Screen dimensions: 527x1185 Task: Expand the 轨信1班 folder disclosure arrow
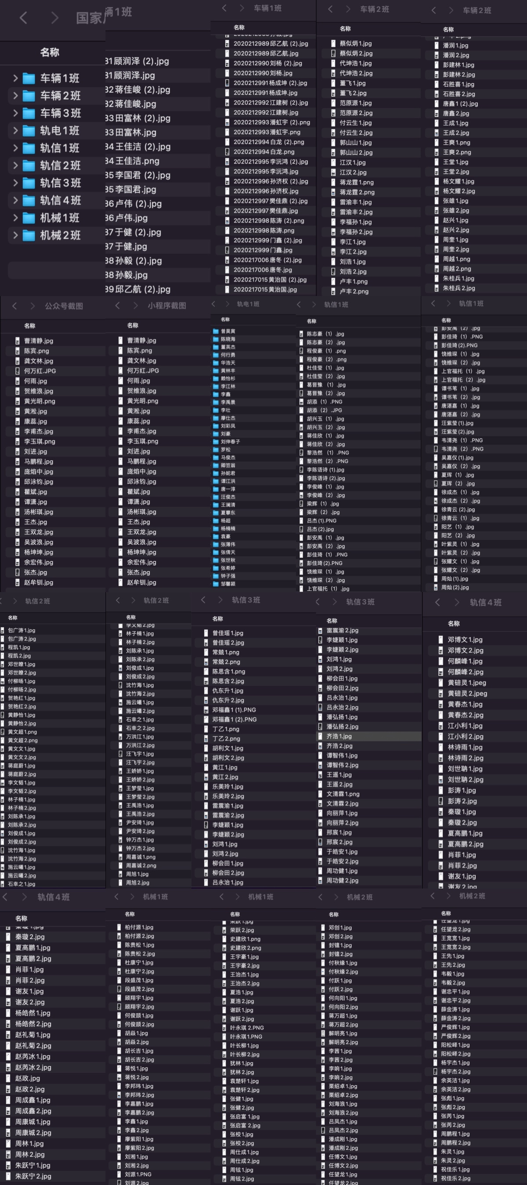(16, 148)
